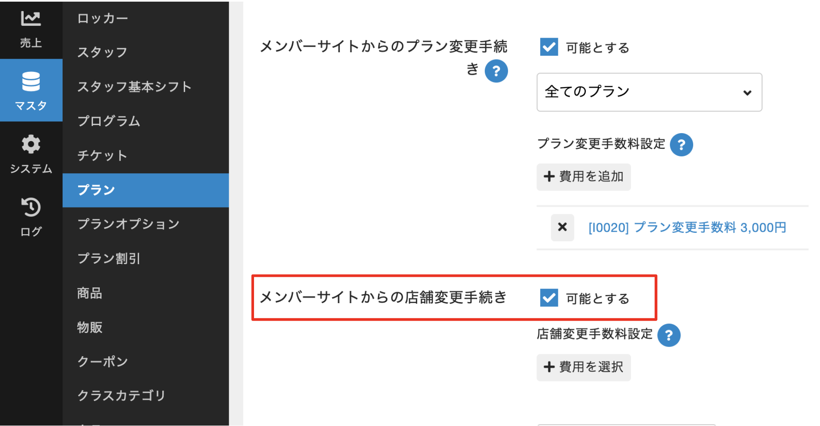Click help icon beside プラン変更手続き label

[496, 71]
